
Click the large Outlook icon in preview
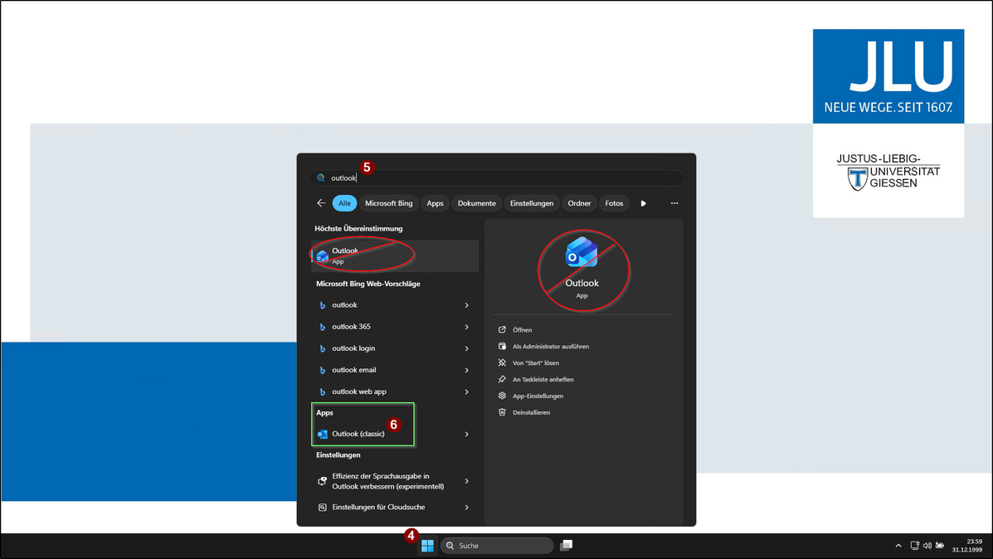coord(582,253)
